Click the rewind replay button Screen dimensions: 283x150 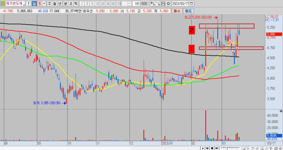click(207, 148)
